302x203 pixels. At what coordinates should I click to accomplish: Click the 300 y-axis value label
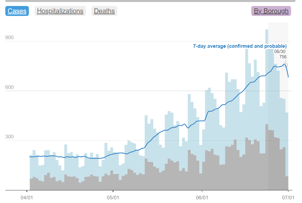tap(10, 137)
